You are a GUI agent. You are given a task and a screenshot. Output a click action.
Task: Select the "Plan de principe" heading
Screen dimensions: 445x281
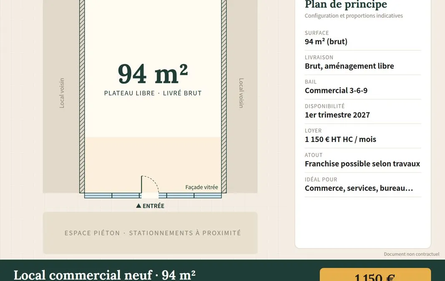(346, 5)
